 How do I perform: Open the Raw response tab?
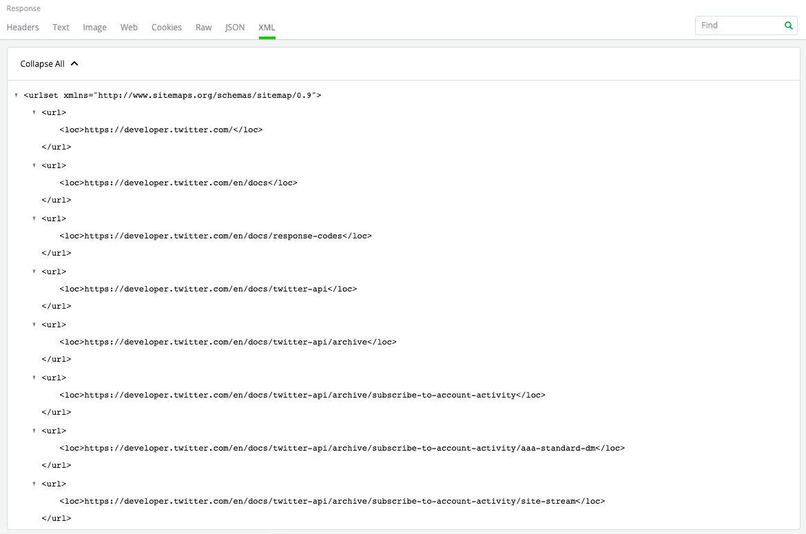coord(203,28)
